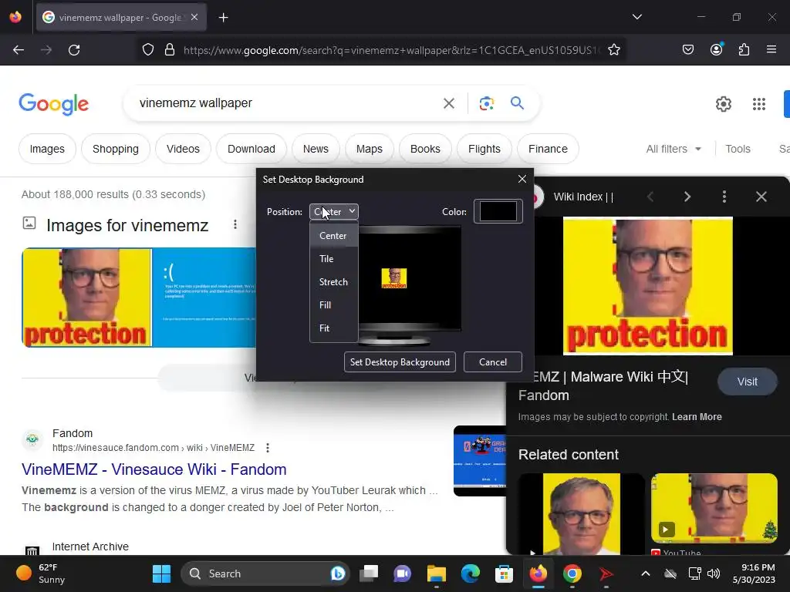
Task: Close the vinememz wallpaper tab
Action: [194, 17]
